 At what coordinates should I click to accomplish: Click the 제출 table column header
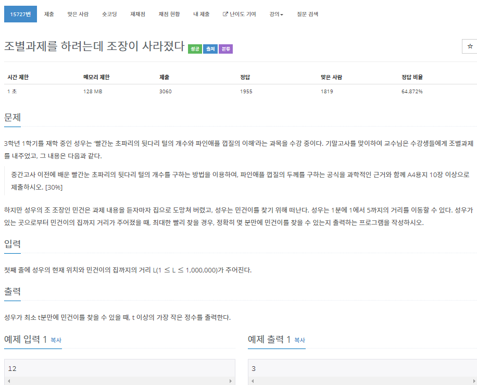coord(164,77)
